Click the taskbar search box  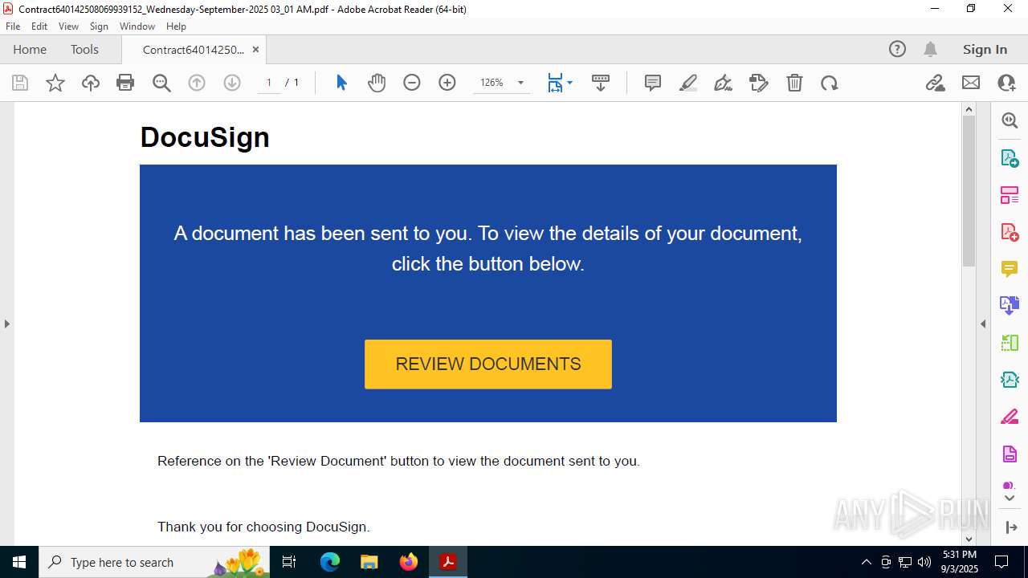coord(154,562)
